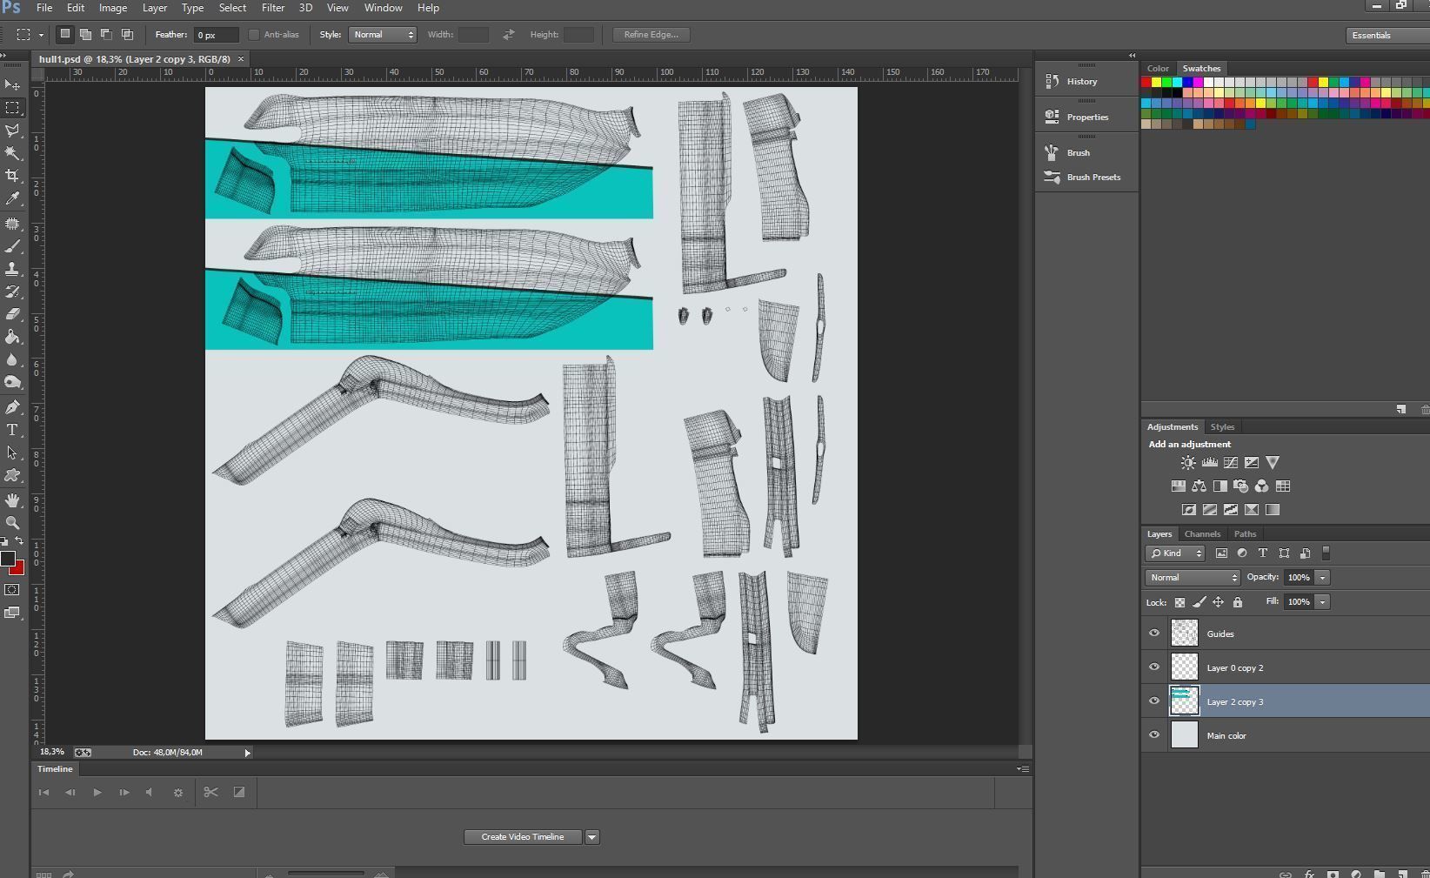Switch to the Styles tab
Screen dimensions: 1430x878
(1222, 427)
